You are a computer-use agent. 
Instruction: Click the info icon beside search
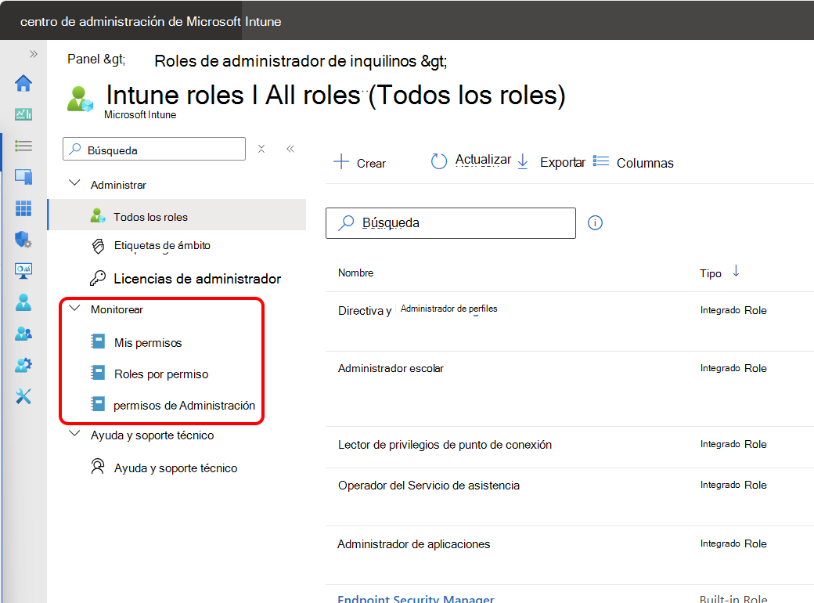pyautogui.click(x=595, y=223)
